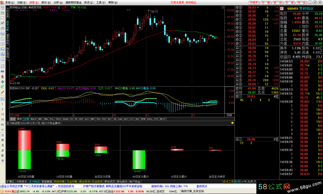Select the BOLL indicator tab
The image size is (323, 194).
tap(150, 119)
